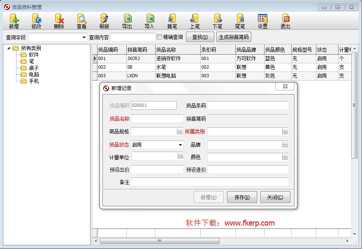Click the 导出 (Export) Excel icon
The height and width of the screenshot is (249, 362).
pos(127,21)
